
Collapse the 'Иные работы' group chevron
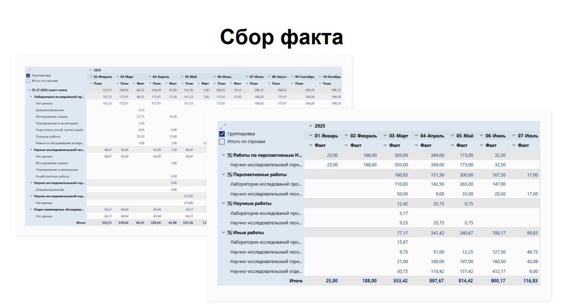click(x=224, y=232)
